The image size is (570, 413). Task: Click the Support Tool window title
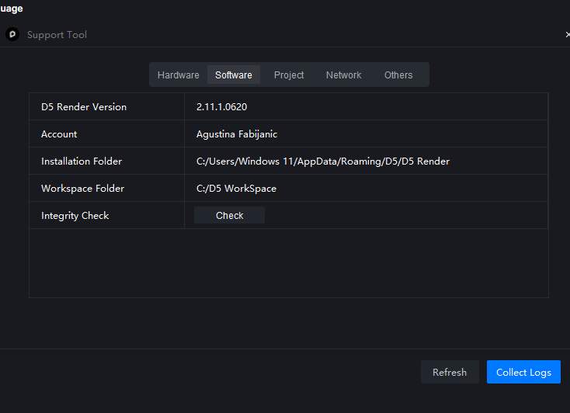point(57,35)
